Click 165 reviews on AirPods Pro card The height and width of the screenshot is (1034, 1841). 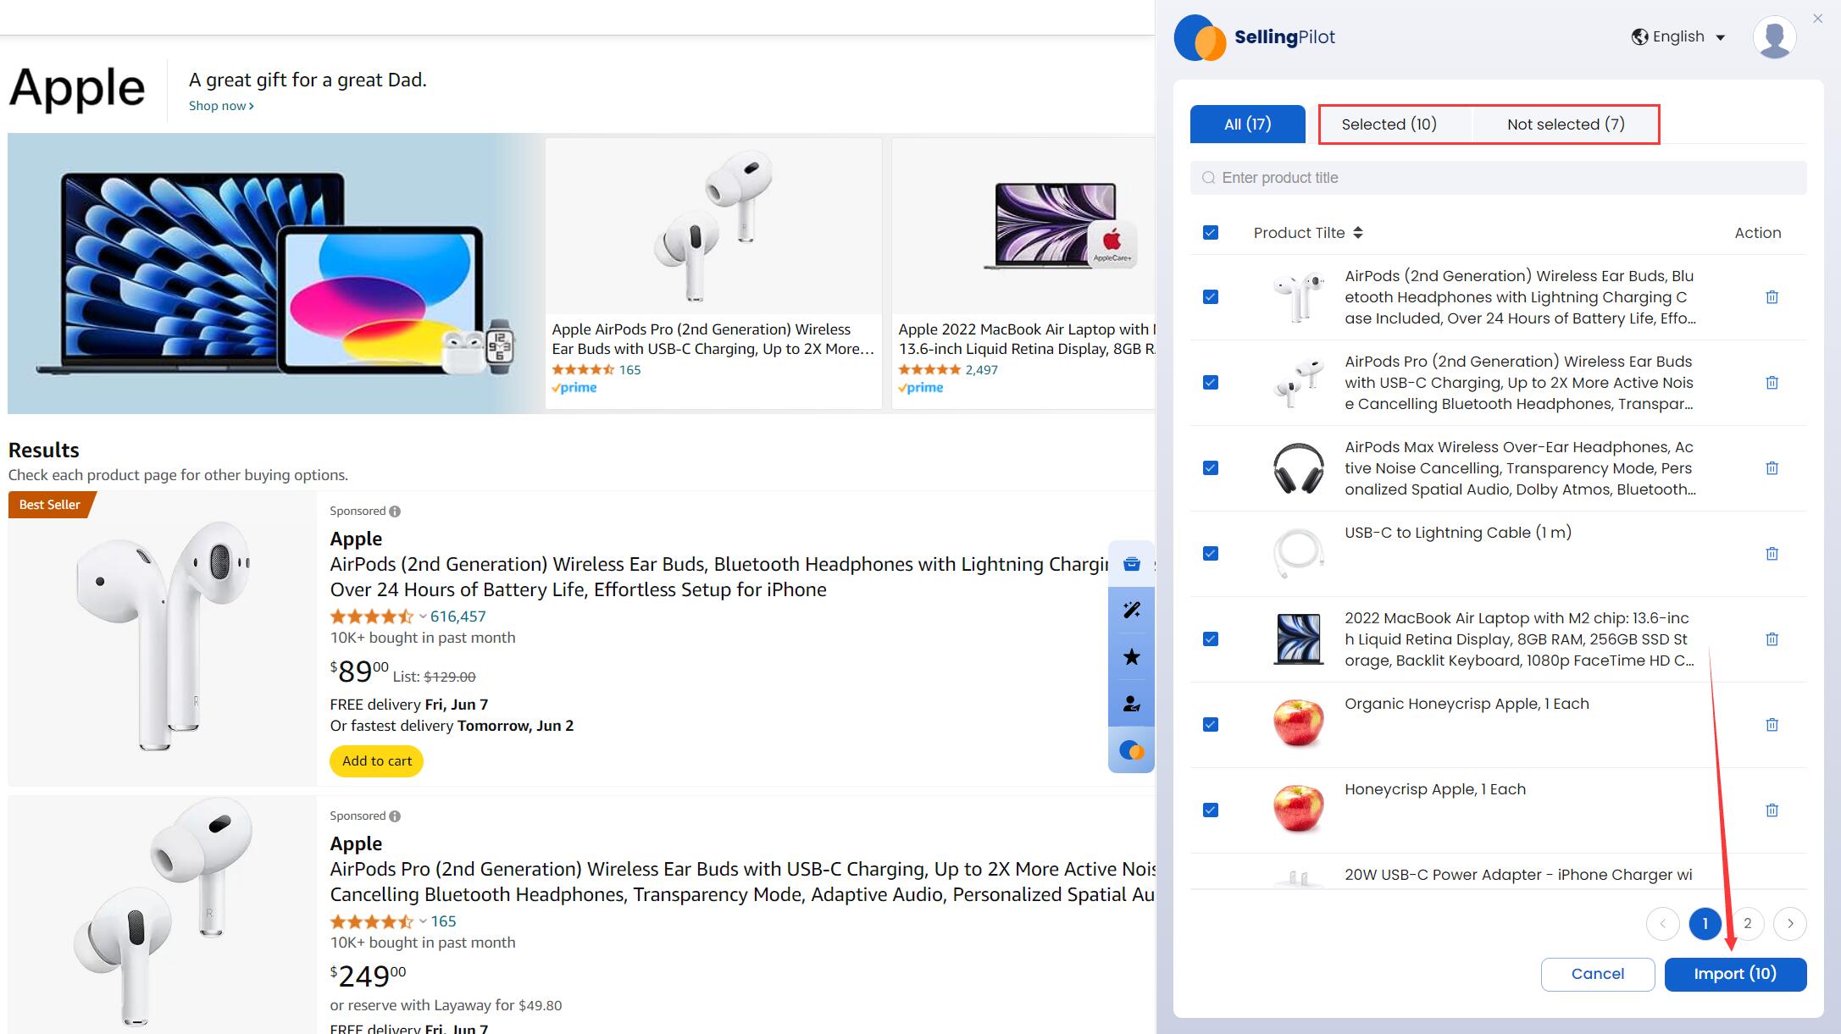629,370
